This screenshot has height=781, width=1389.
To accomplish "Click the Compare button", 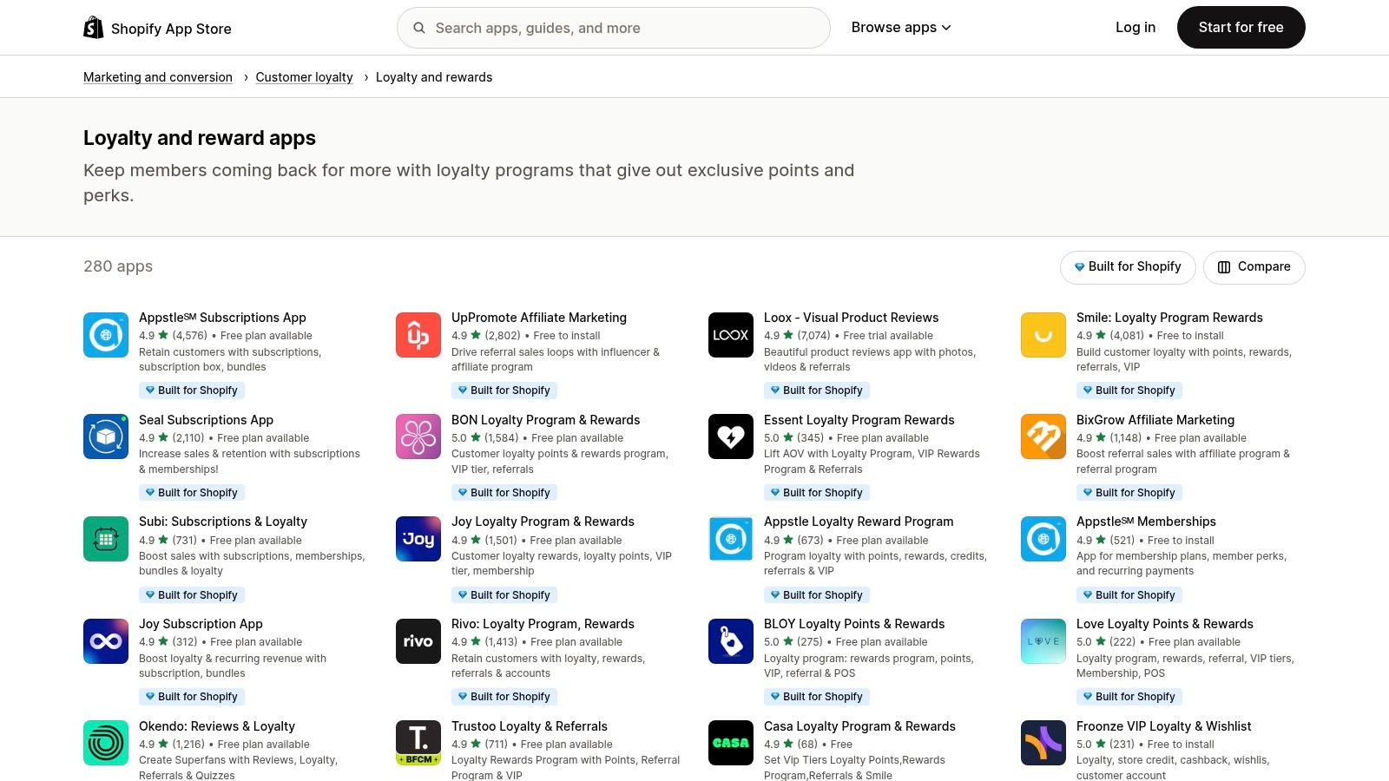I will pos(1254,267).
